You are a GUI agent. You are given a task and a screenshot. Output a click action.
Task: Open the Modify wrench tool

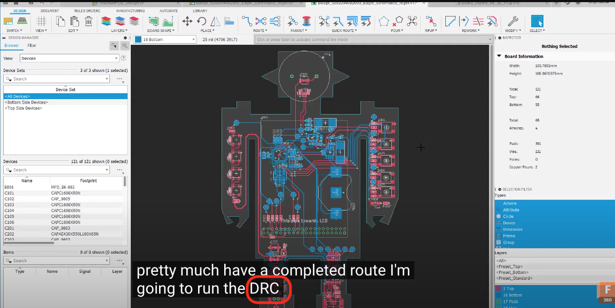[x=512, y=21]
